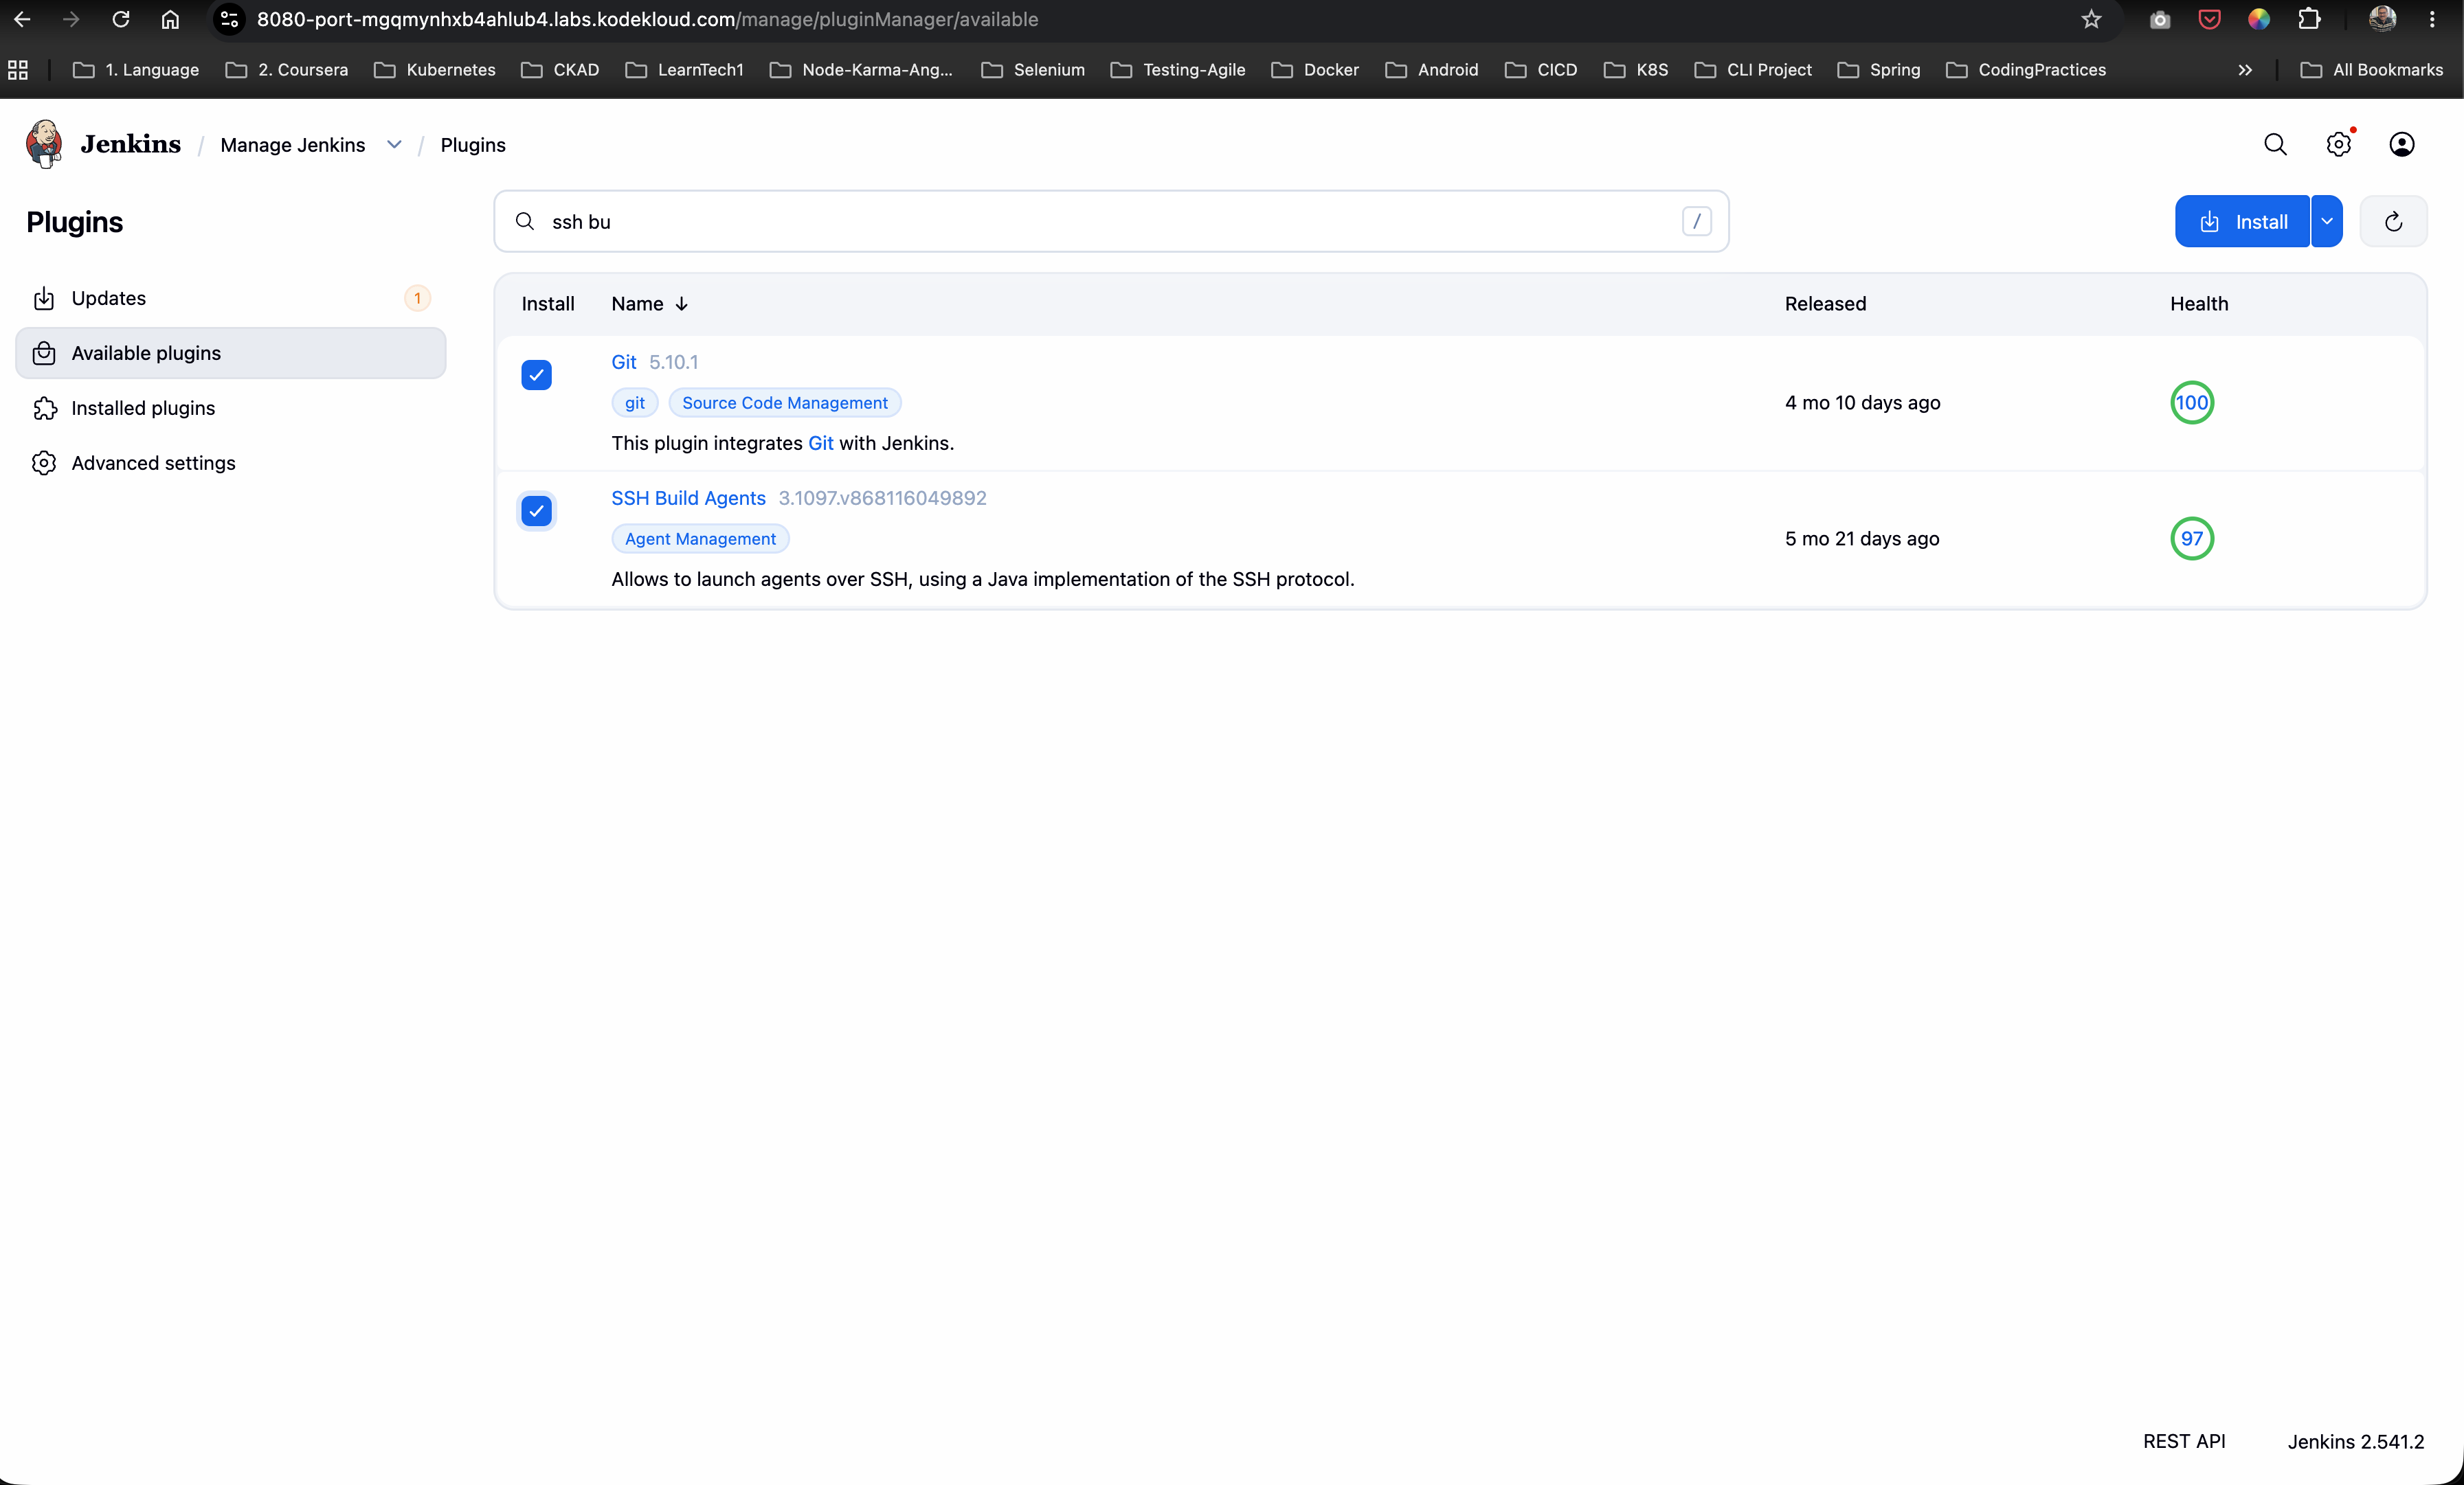Open the browser extensions puzzle icon

pyautogui.click(x=2309, y=19)
